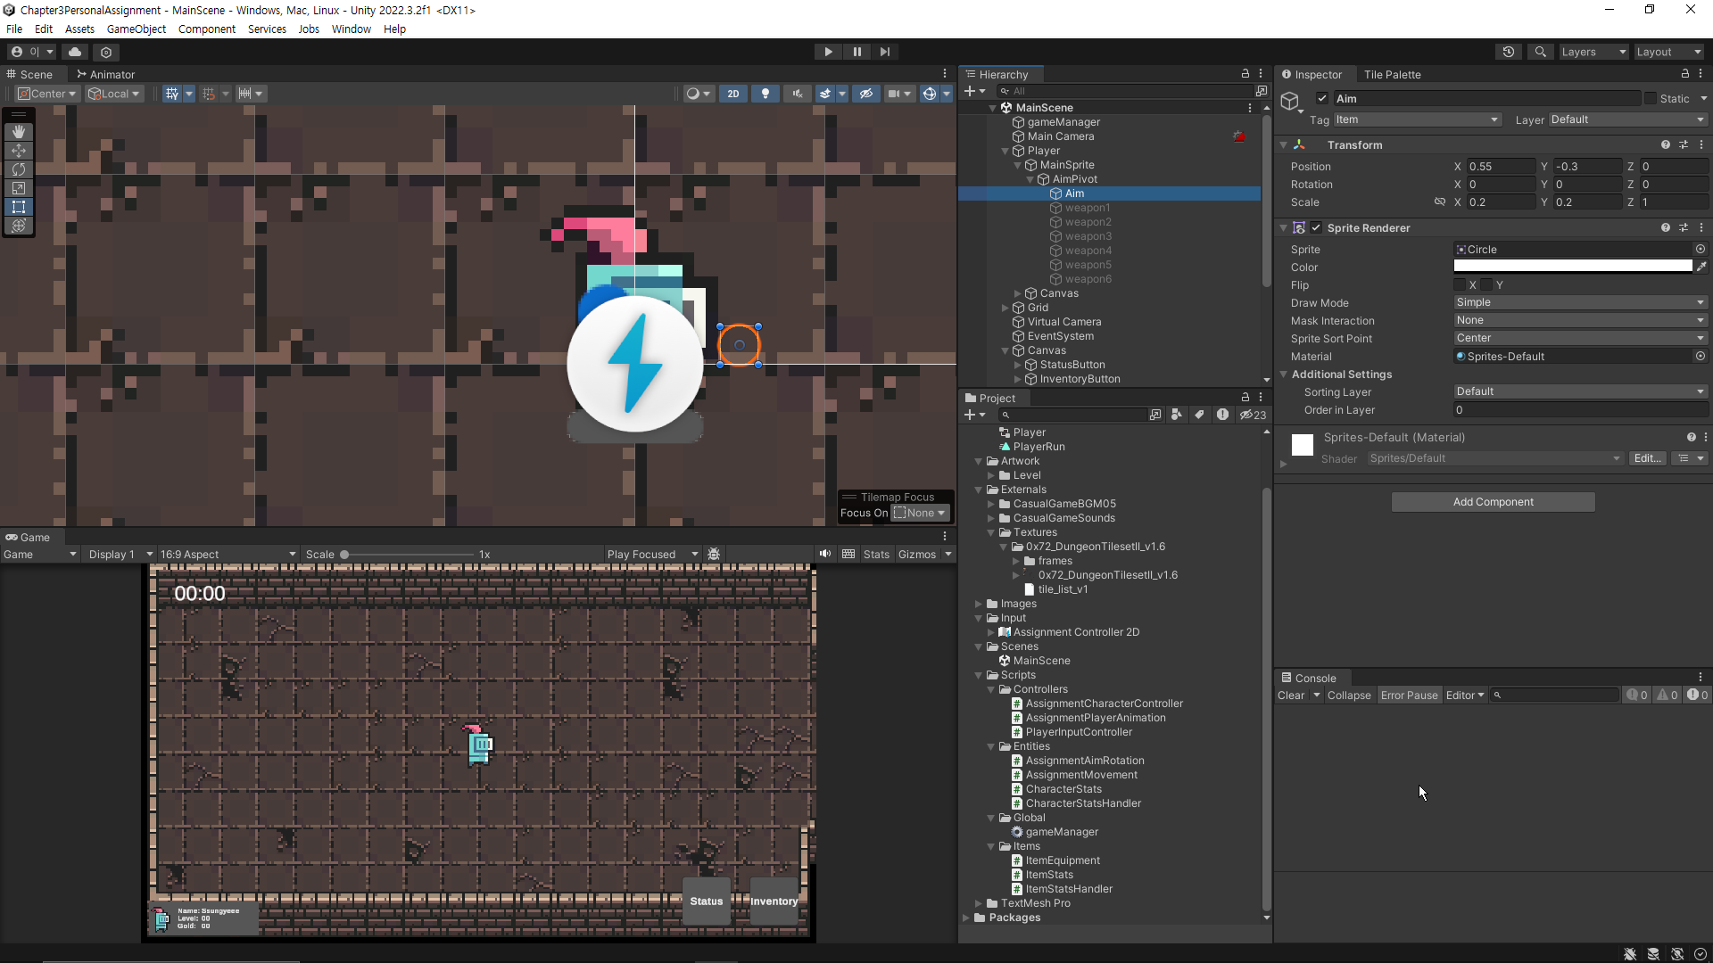Open global search magnifier in toolbar
Image resolution: width=1713 pixels, height=963 pixels.
tap(1540, 52)
